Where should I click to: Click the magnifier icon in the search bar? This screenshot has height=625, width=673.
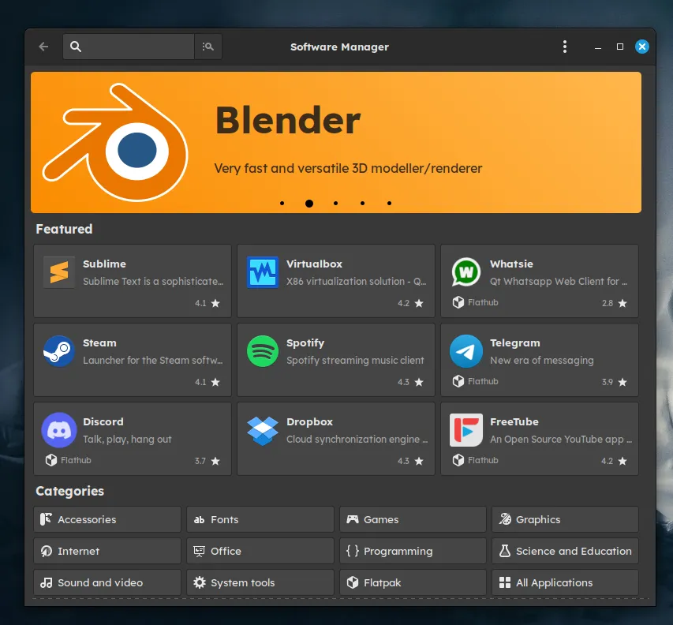click(x=76, y=47)
